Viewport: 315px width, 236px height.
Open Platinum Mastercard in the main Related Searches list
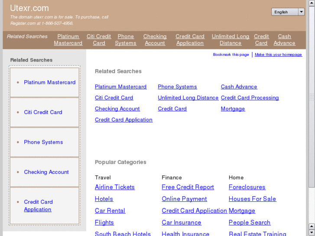coord(121,87)
